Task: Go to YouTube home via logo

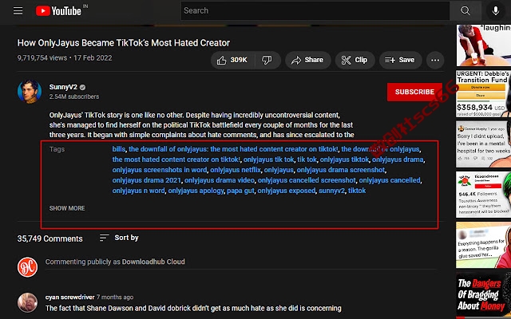Action: (58, 11)
